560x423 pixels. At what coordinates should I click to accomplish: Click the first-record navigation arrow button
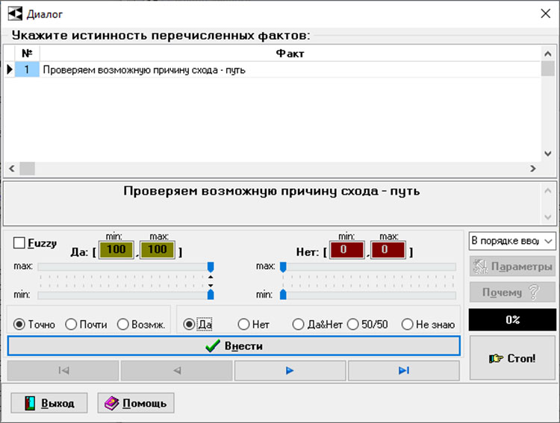63,371
